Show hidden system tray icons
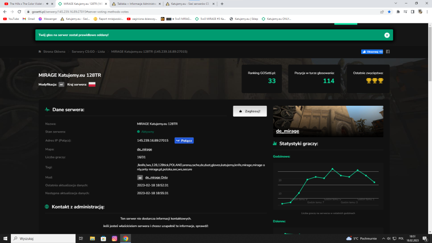The width and height of the screenshot is (432, 243). 383,239
